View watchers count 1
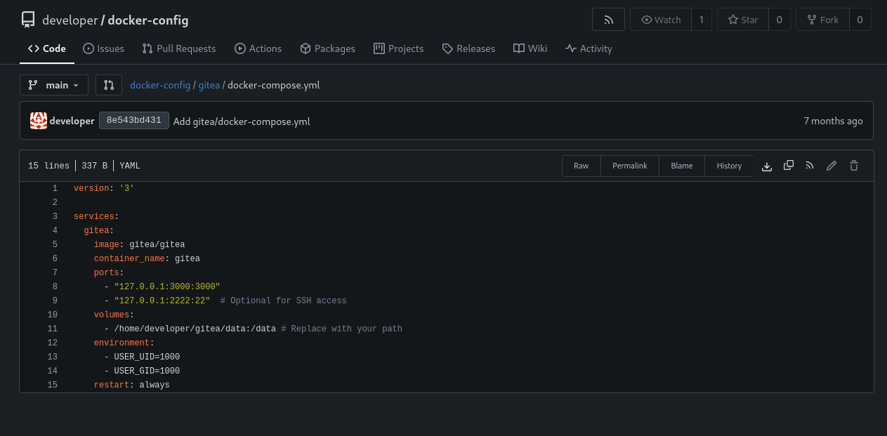The width and height of the screenshot is (887, 436). coord(702,20)
